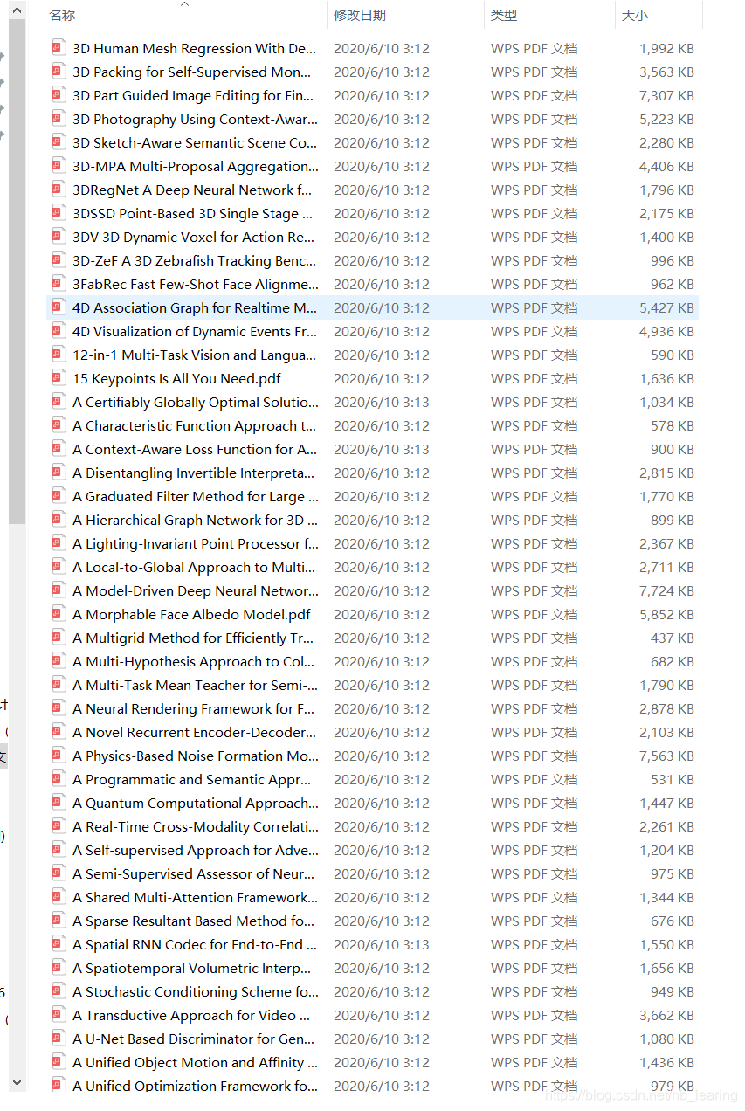
Task: Click PDF icon of 3D Part Guided Image Editing
Action: (x=58, y=95)
